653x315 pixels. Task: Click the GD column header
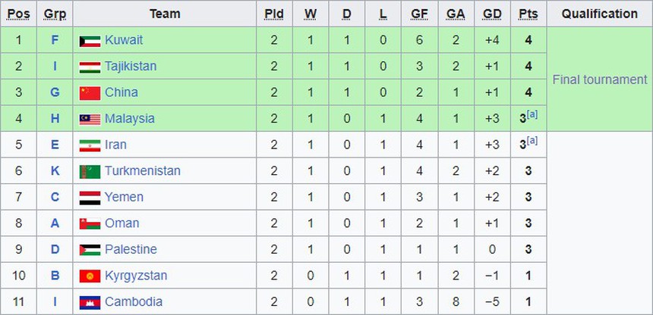tap(491, 14)
